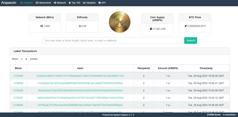
Task: Open block 2758897 link
Action: 18,98
